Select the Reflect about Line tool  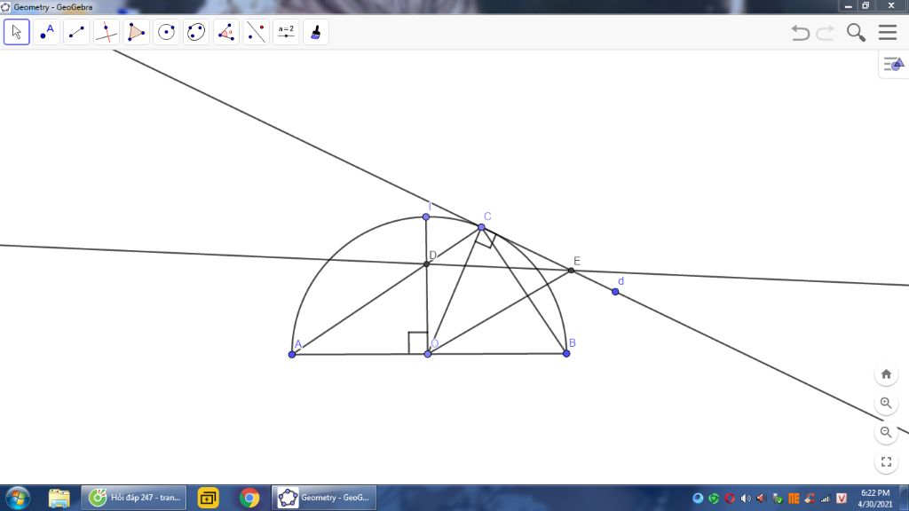coord(257,32)
